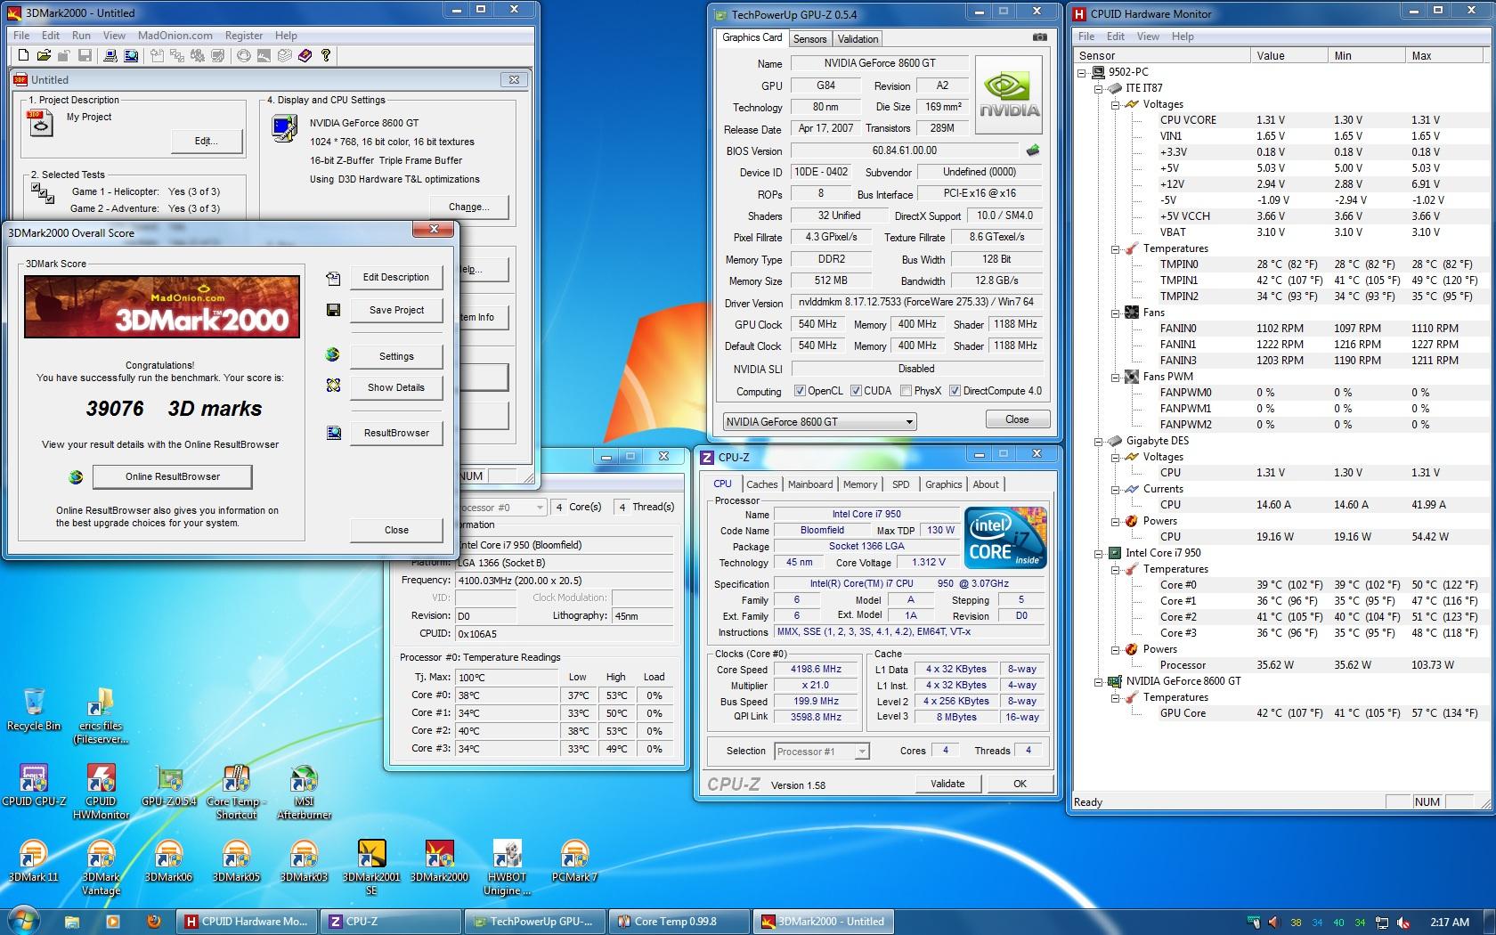Open Recycle Bin desktop icon
Viewport: 1496px width, 935px height.
click(x=34, y=709)
